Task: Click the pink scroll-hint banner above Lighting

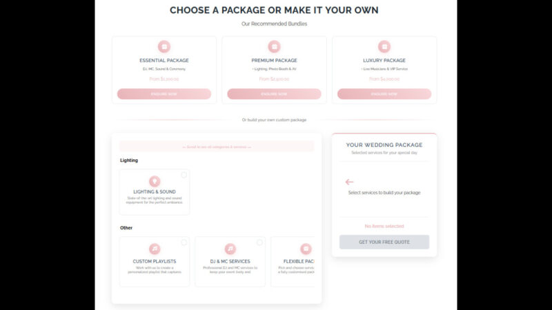Action: [216, 147]
